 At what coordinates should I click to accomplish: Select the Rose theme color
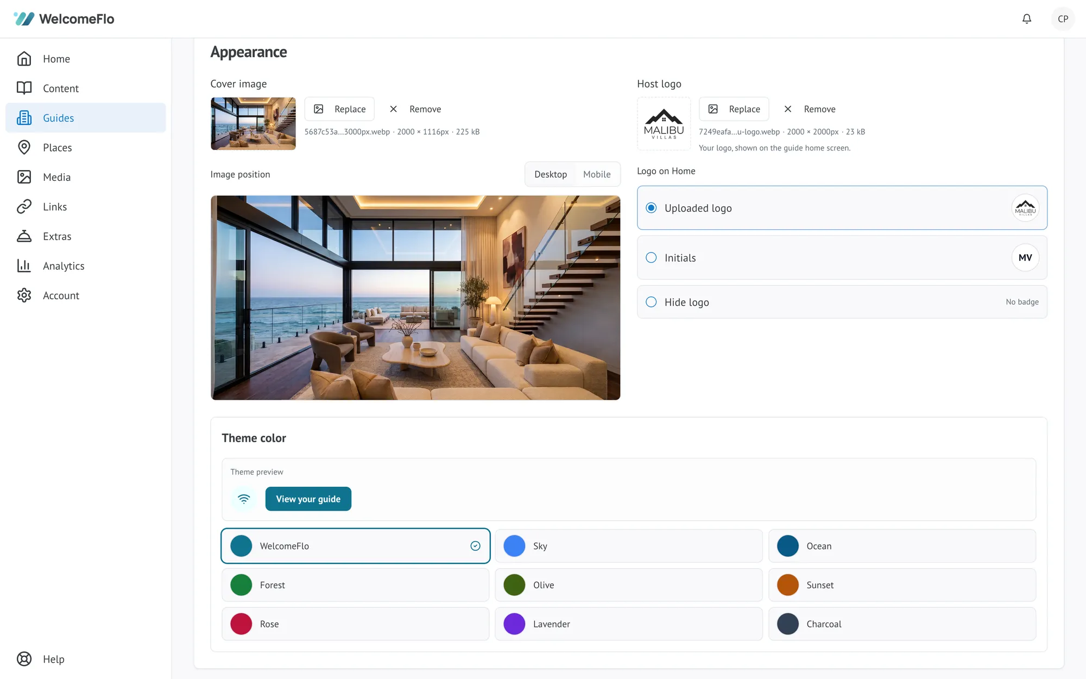[x=355, y=624]
